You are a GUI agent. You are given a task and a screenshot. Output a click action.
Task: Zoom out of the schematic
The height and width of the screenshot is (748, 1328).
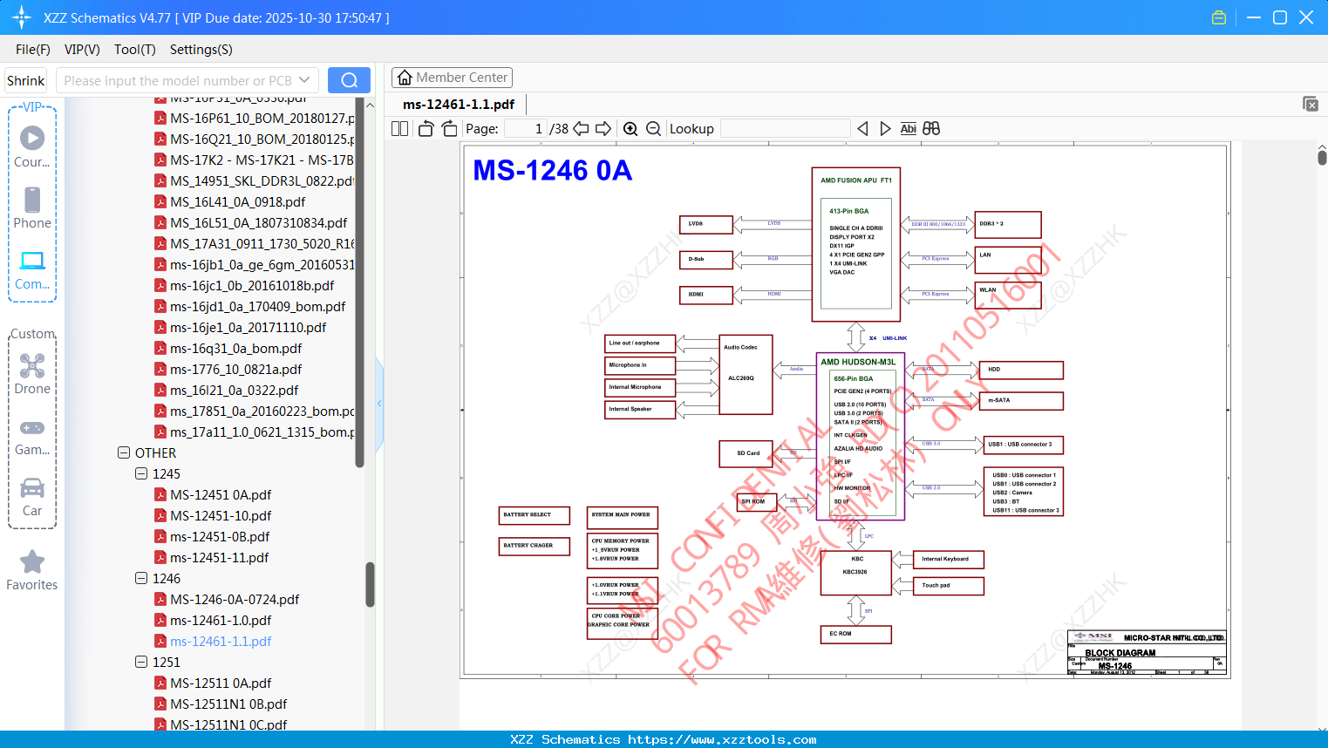click(x=653, y=129)
